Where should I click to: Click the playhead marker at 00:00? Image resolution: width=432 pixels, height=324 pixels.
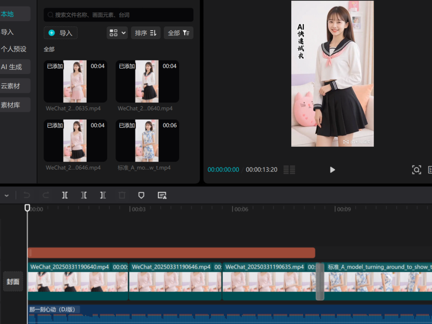pyautogui.click(x=27, y=207)
